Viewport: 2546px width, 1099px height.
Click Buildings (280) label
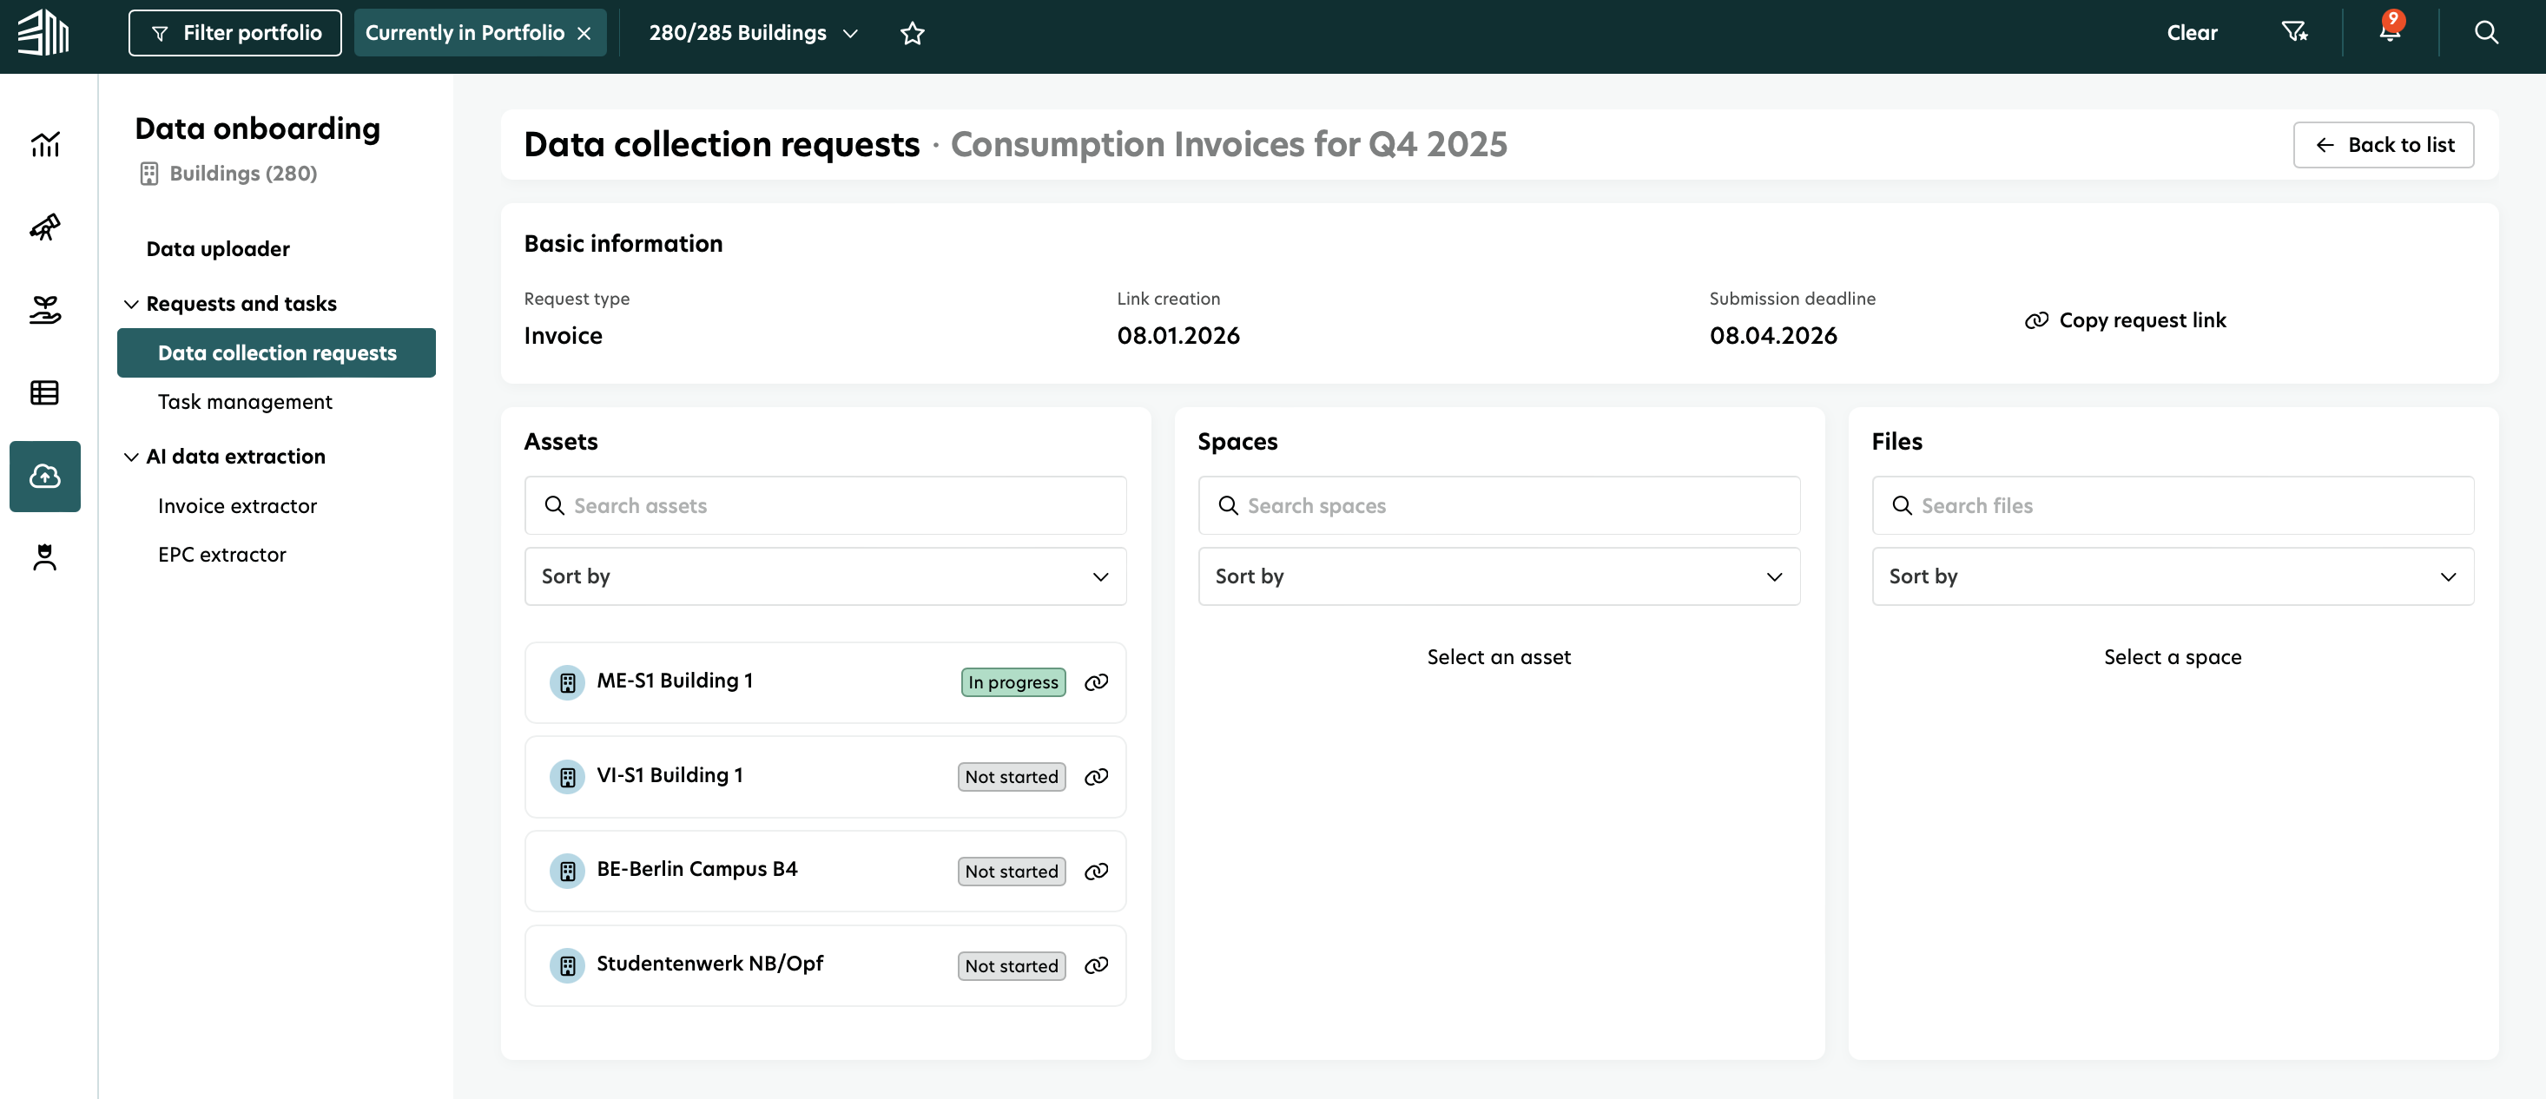click(228, 174)
